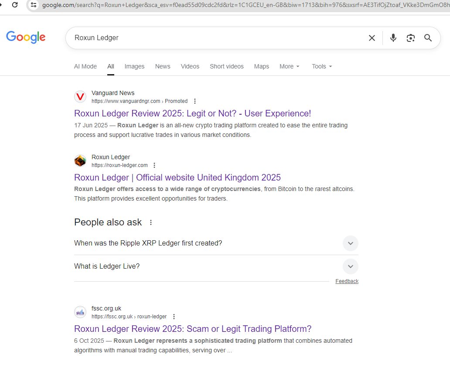Open Search by image camera icon
The image size is (450, 365).
pos(411,38)
